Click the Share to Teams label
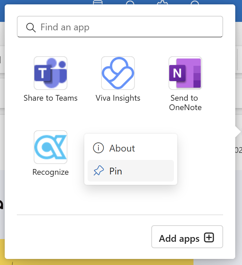The width and height of the screenshot is (242, 265). tap(51, 98)
